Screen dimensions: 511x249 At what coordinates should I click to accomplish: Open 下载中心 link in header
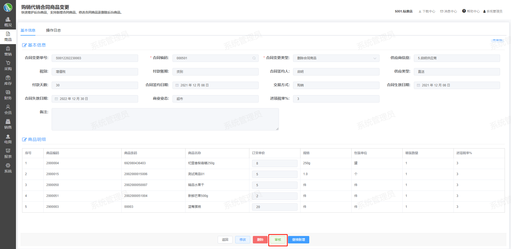[x=427, y=11]
